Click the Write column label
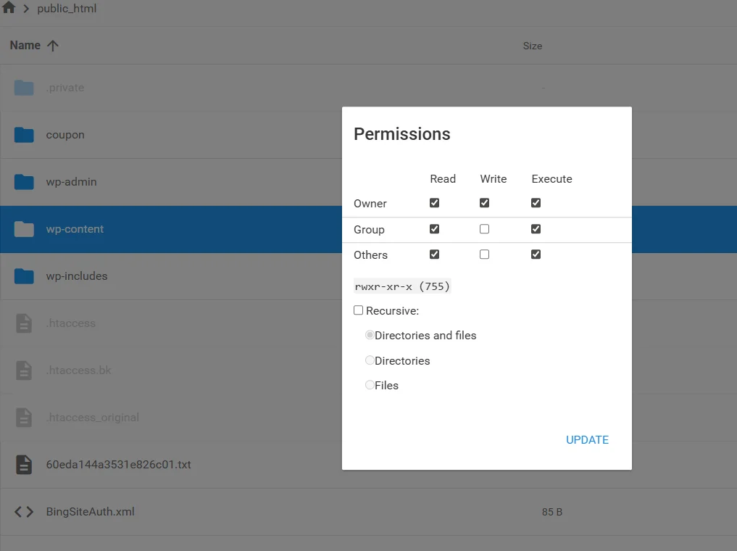This screenshot has height=551, width=737. [493, 179]
